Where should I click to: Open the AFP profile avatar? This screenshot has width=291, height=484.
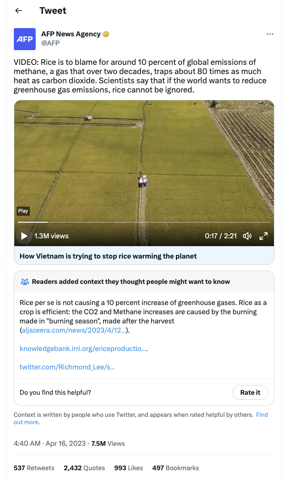point(25,39)
